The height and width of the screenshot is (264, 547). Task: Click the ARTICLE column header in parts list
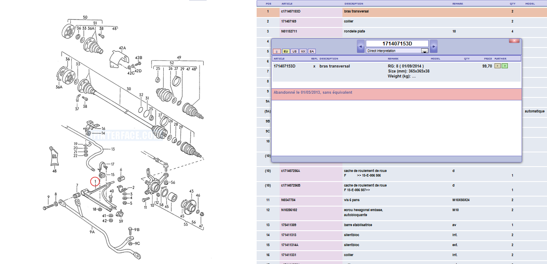287,3
